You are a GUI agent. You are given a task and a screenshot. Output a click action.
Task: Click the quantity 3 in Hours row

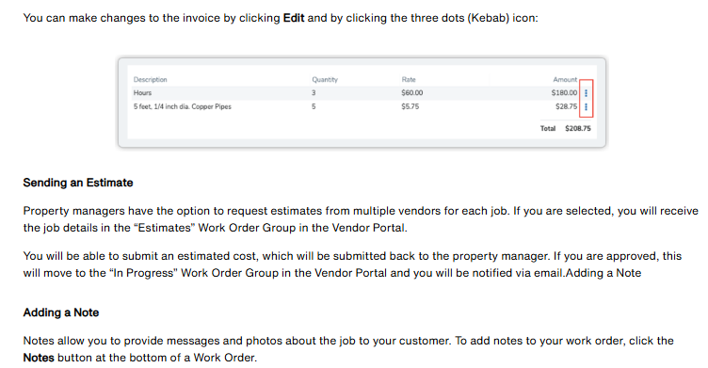click(x=314, y=92)
